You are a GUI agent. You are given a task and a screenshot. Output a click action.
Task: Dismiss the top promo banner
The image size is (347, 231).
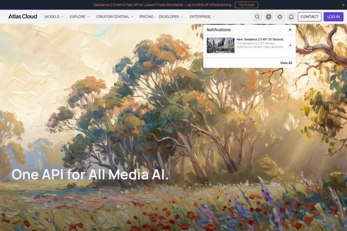tap(343, 5)
